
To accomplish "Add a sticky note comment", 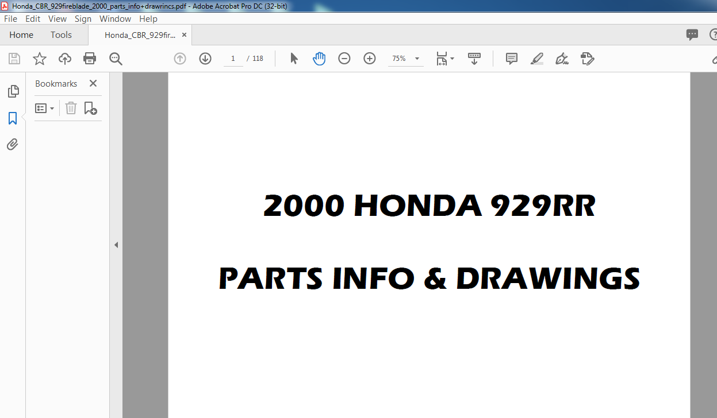I will click(512, 59).
